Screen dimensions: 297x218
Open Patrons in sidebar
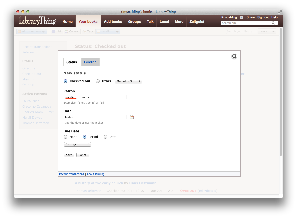pos(28,52)
